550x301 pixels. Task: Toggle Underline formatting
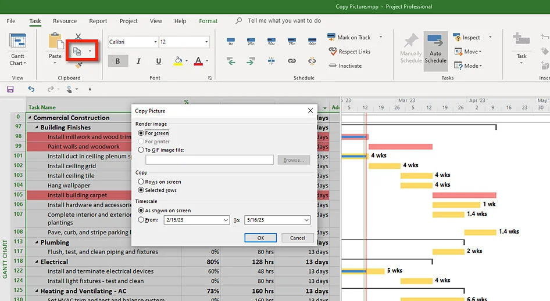(x=159, y=61)
